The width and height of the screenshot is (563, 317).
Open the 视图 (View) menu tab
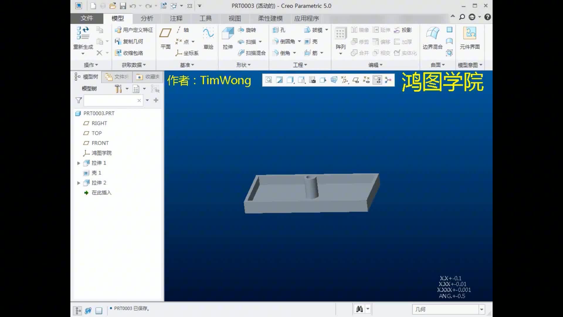pyautogui.click(x=235, y=18)
